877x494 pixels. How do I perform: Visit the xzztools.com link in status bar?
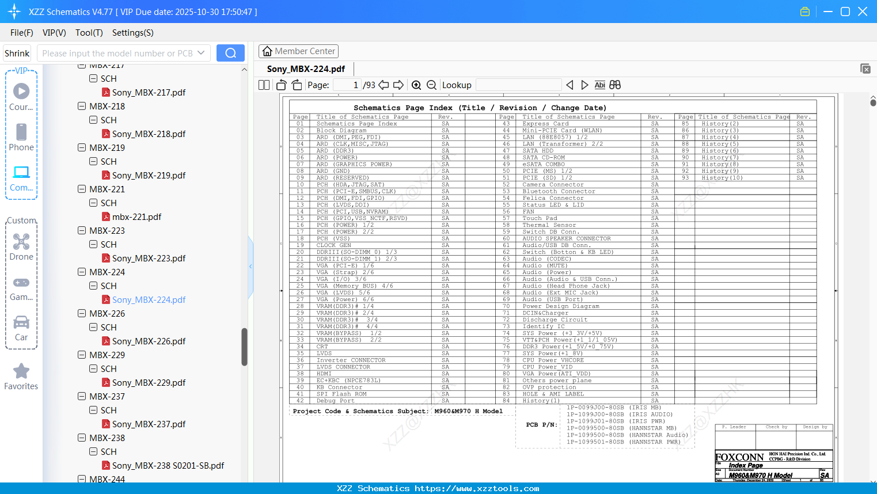pyautogui.click(x=477, y=488)
